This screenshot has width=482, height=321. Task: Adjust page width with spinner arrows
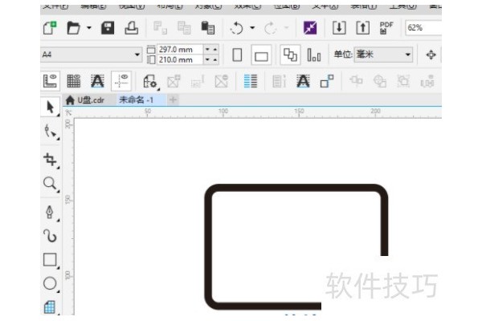pos(210,50)
